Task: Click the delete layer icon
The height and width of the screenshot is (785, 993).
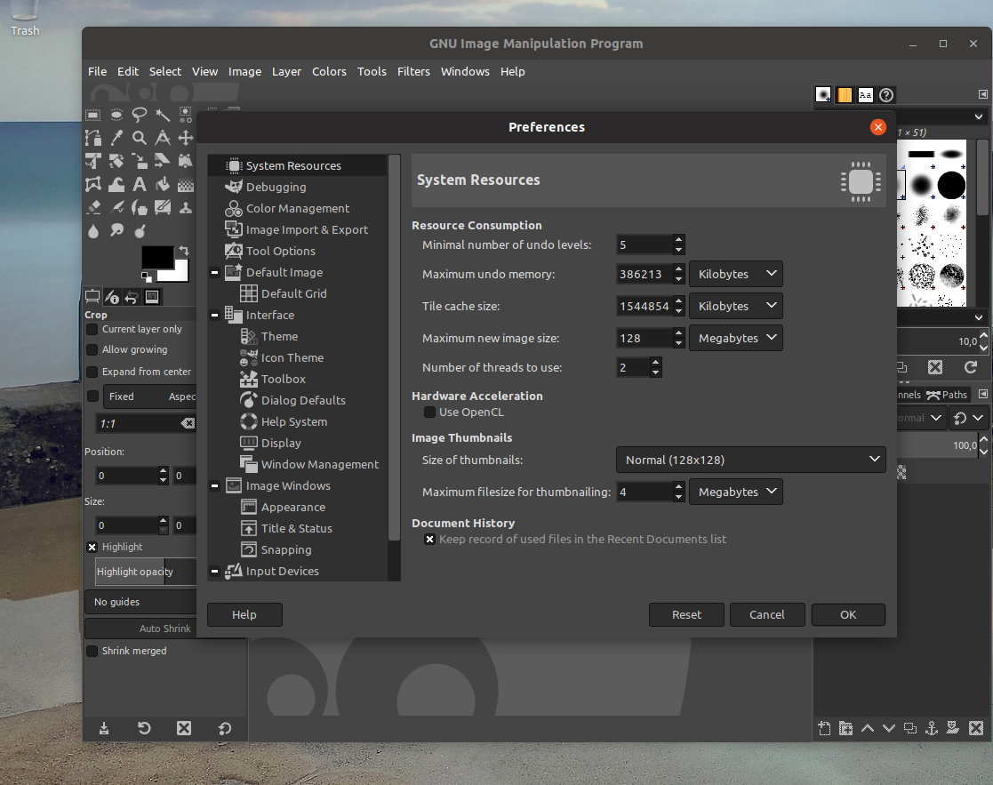Action: point(976,728)
